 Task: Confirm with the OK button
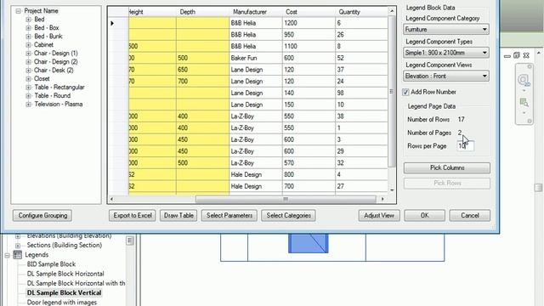[x=425, y=215]
